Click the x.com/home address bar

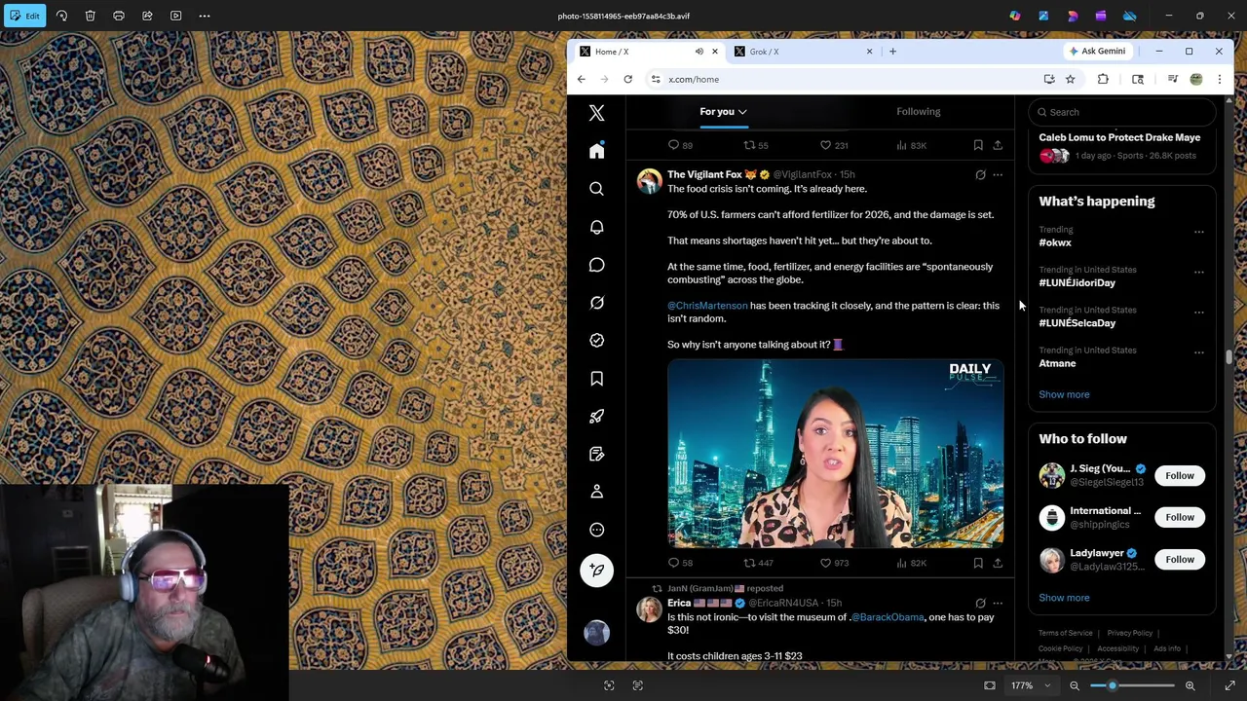848,79
